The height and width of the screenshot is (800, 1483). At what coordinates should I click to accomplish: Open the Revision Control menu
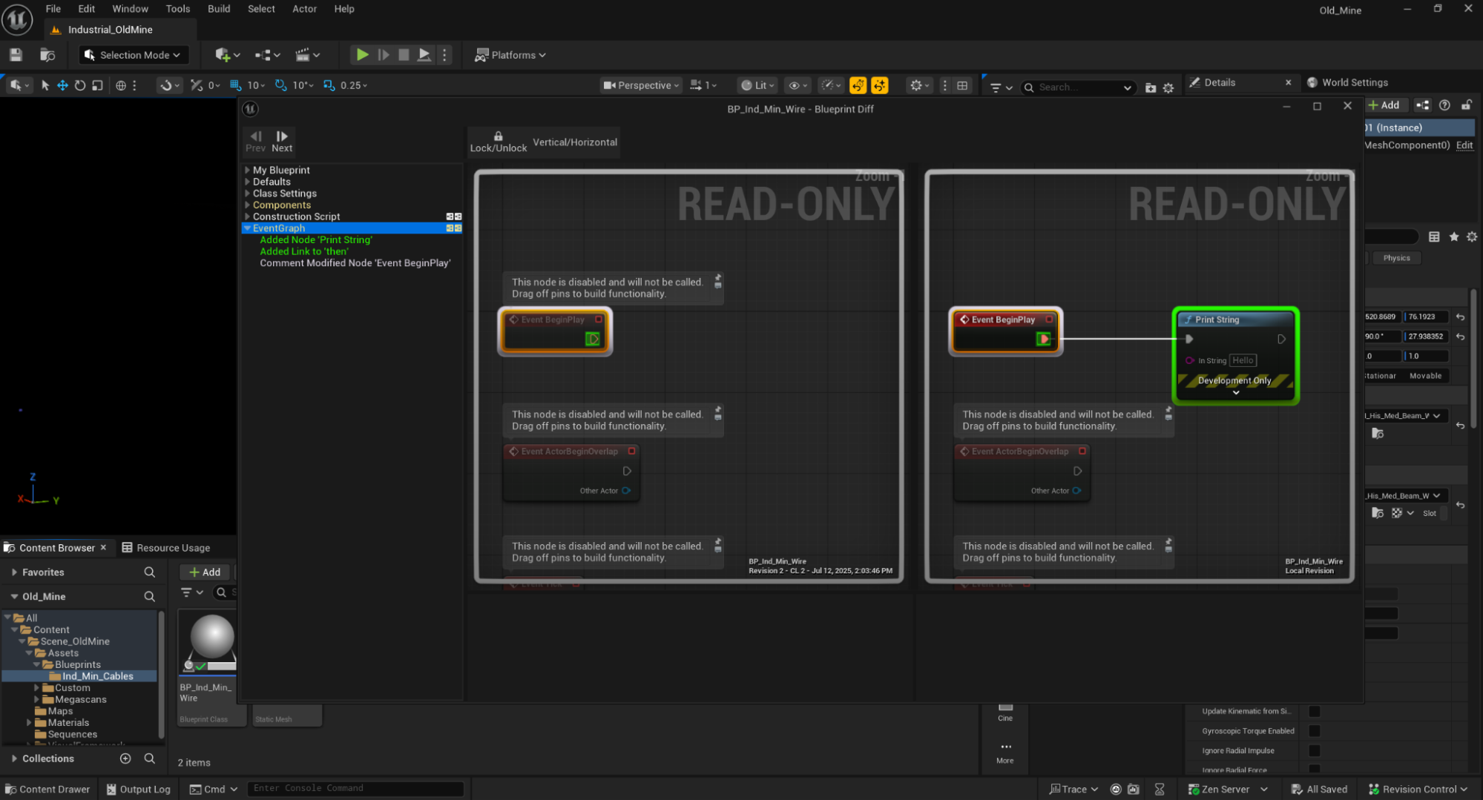click(1418, 789)
